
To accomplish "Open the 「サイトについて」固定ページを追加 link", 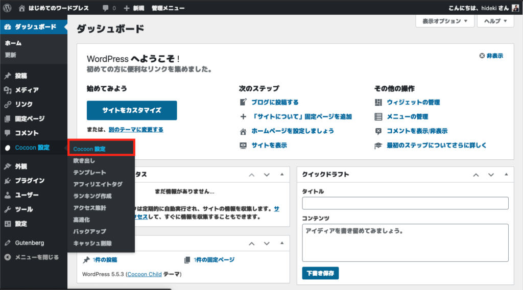I will pyautogui.click(x=301, y=117).
